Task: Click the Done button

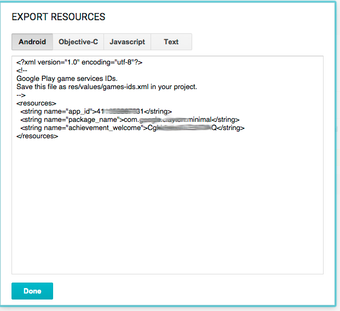Action: pyautogui.click(x=32, y=291)
